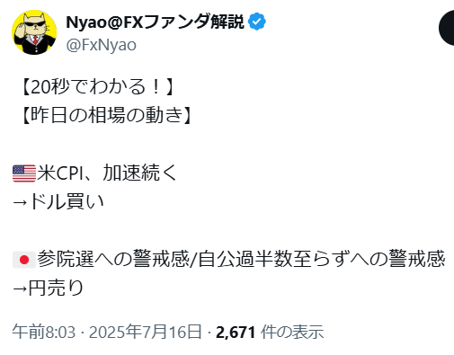454x355 pixels.
Task: Click the 件の表示 views label
Action: pos(292,332)
